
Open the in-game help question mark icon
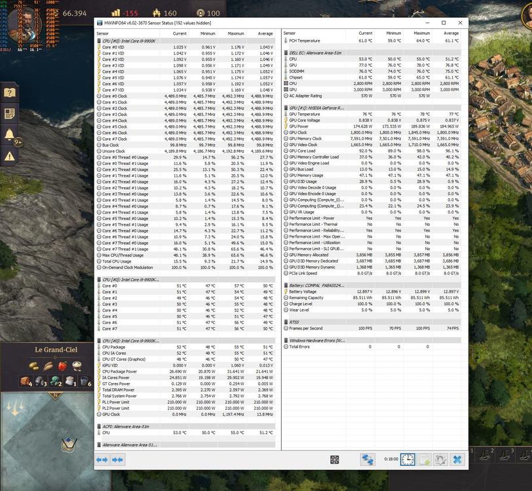[x=9, y=92]
